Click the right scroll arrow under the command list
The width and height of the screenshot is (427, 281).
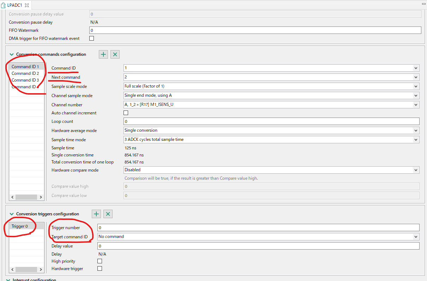41,197
